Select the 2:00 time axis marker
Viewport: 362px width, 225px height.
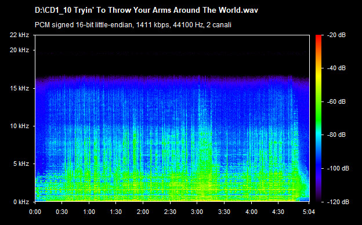[x=143, y=212]
